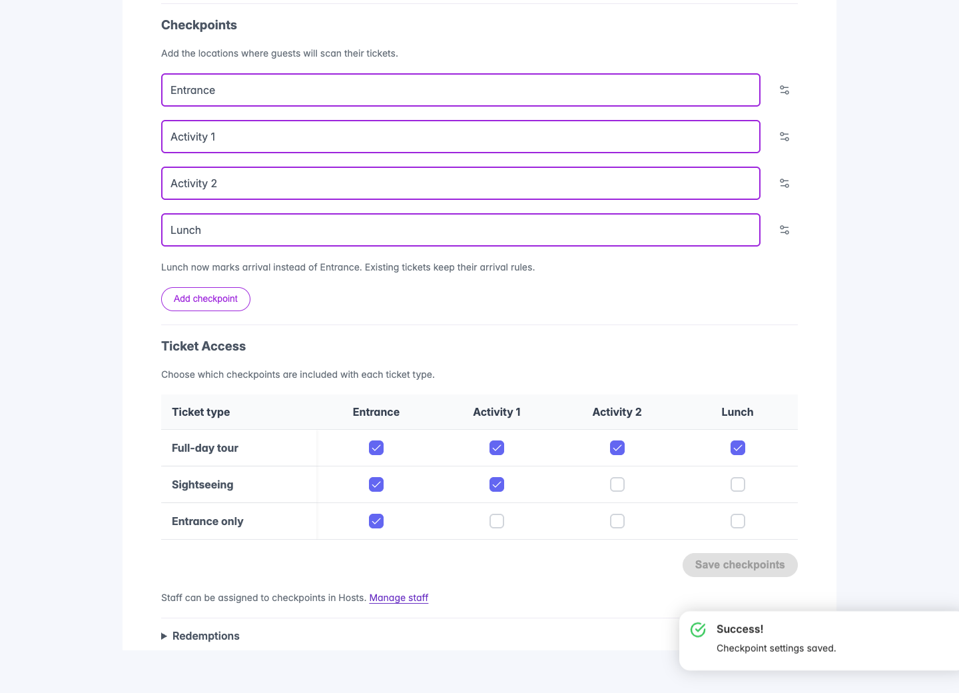Uncheck Entrance for Sightseeing ticket

coord(376,484)
